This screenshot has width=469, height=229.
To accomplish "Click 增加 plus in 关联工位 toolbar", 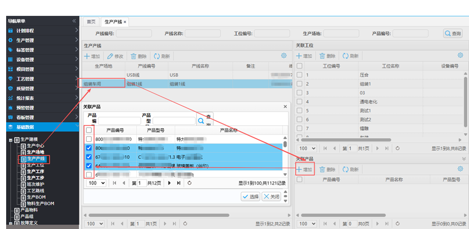I will 304,56.
